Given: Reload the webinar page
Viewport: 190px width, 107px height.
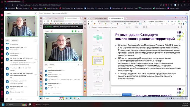Looking at the screenshot, I should 12,5.
